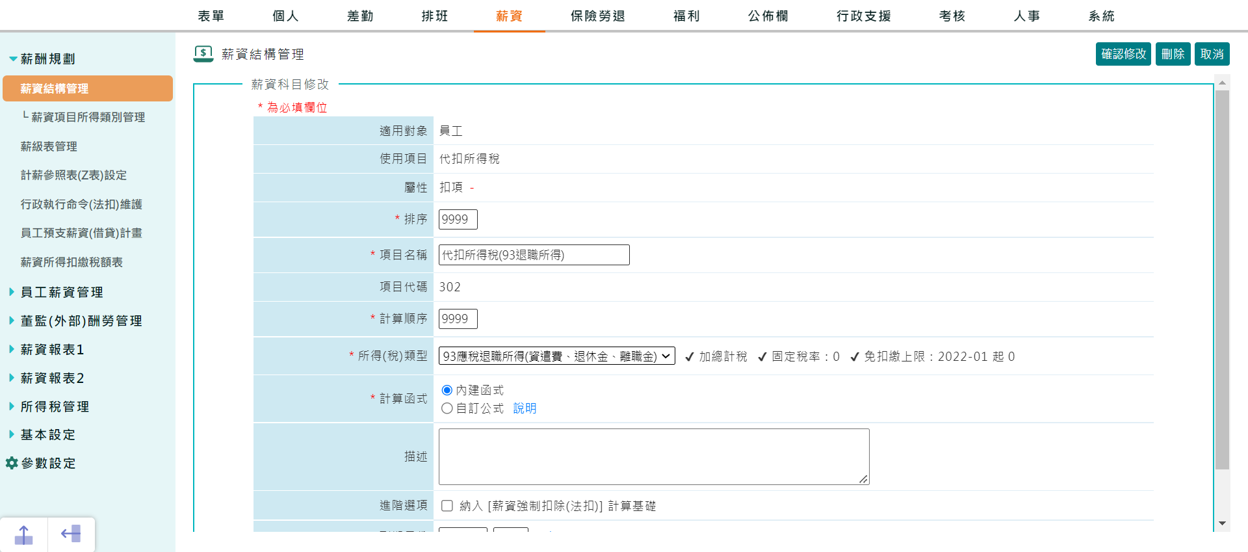
Task: Open 員工預支薪資(借貸)計畫 in sidebar
Action: (x=81, y=233)
